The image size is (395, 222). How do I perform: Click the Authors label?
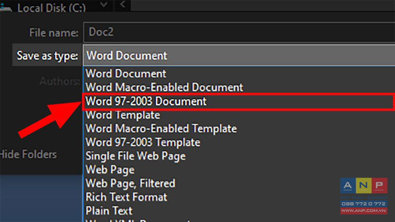(60, 81)
